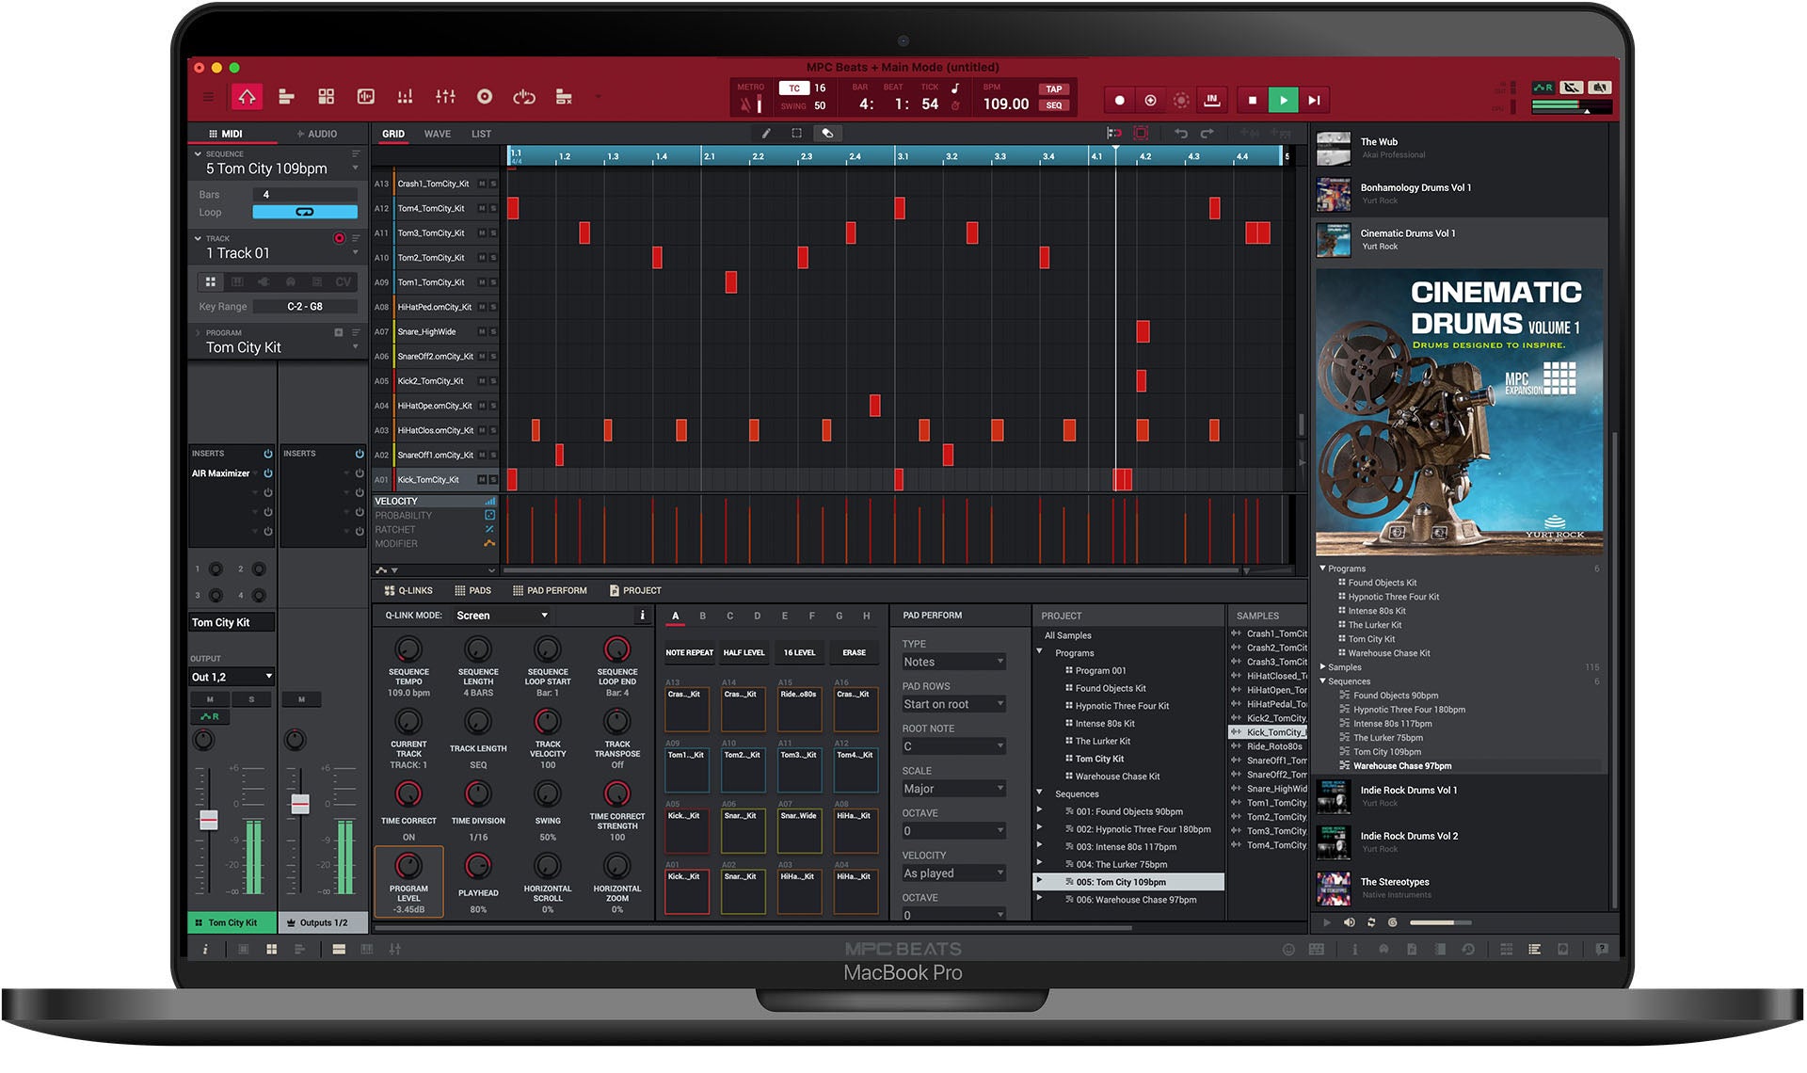Screen dimensions: 1807x1073
Task: Expand the Sequences list in the Project panel
Action: (x=1047, y=793)
